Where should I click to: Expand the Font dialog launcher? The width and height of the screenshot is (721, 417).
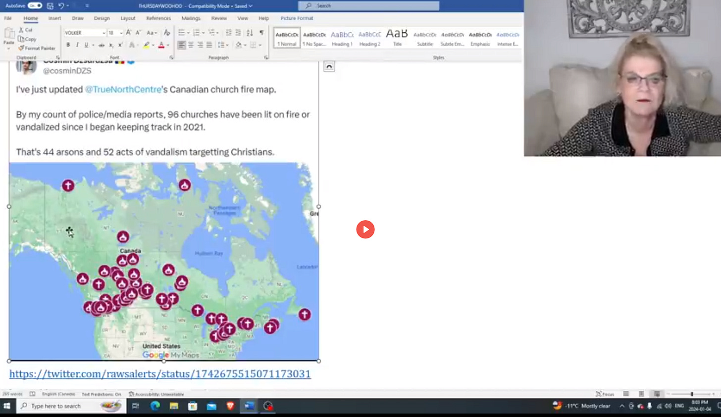172,57
